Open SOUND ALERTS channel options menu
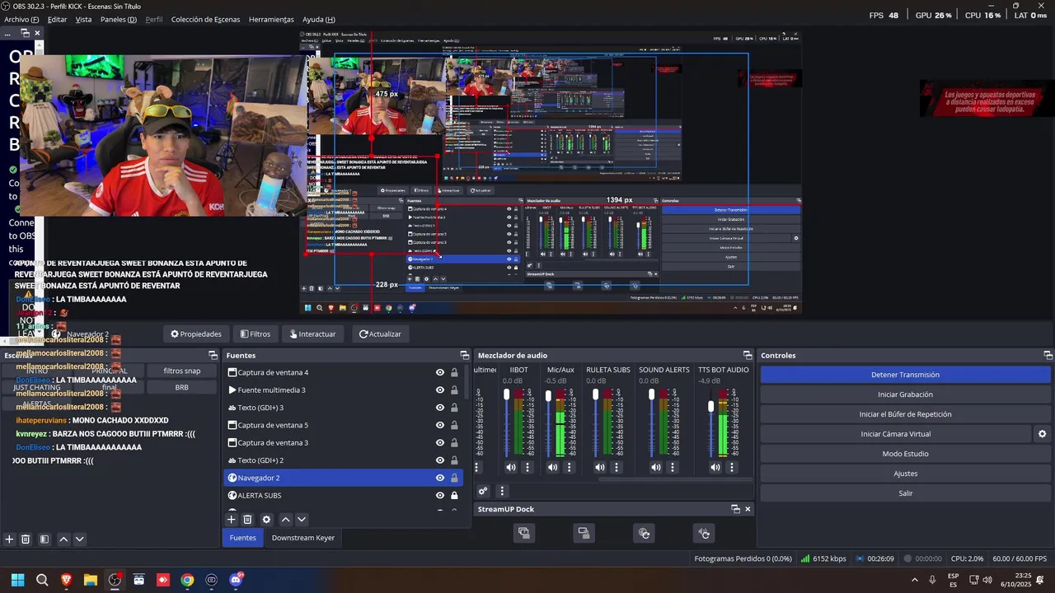1055x593 pixels. [673, 467]
